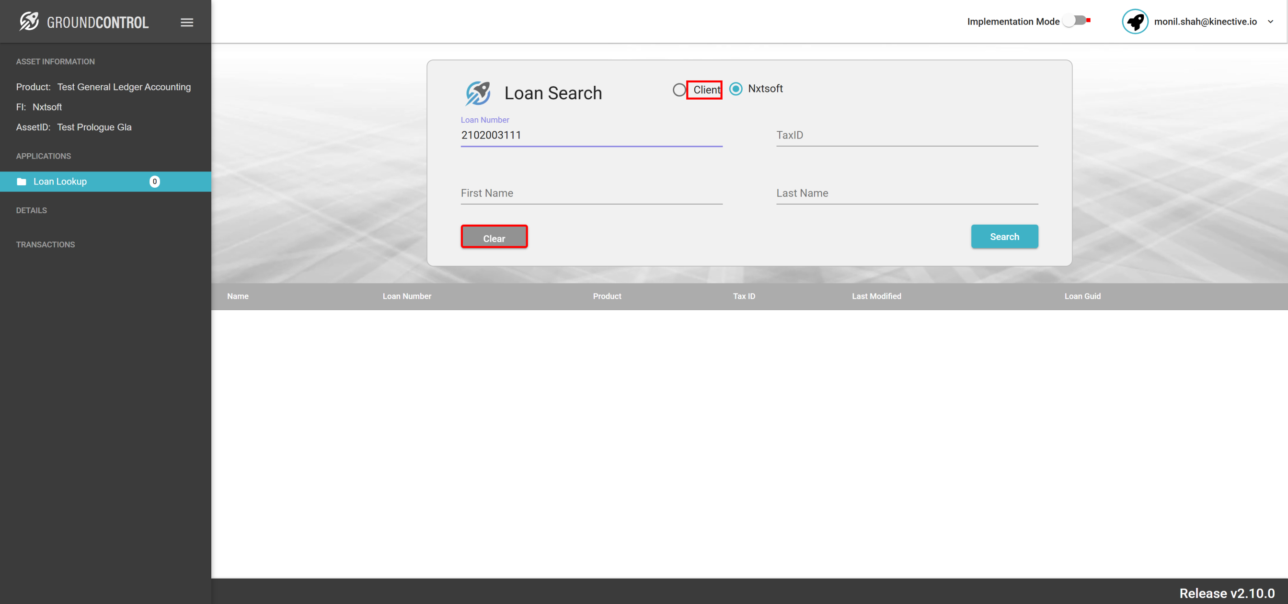The height and width of the screenshot is (604, 1288).
Task: Select the Client radio button
Action: [679, 90]
